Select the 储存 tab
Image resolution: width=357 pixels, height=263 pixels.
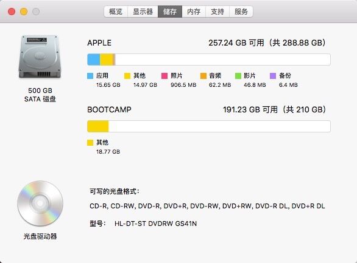pyautogui.click(x=170, y=12)
